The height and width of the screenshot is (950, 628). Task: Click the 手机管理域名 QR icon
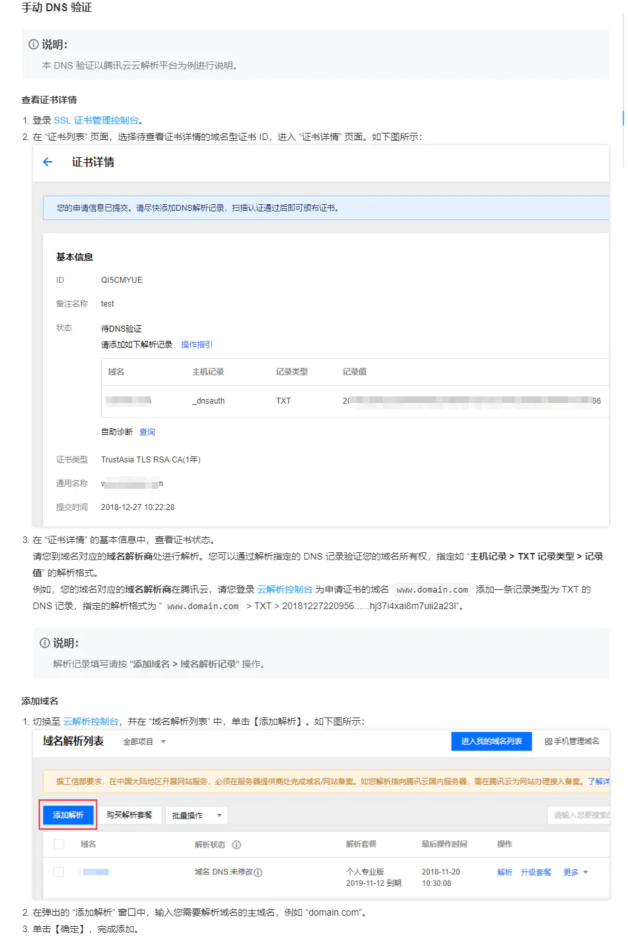pyautogui.click(x=549, y=742)
